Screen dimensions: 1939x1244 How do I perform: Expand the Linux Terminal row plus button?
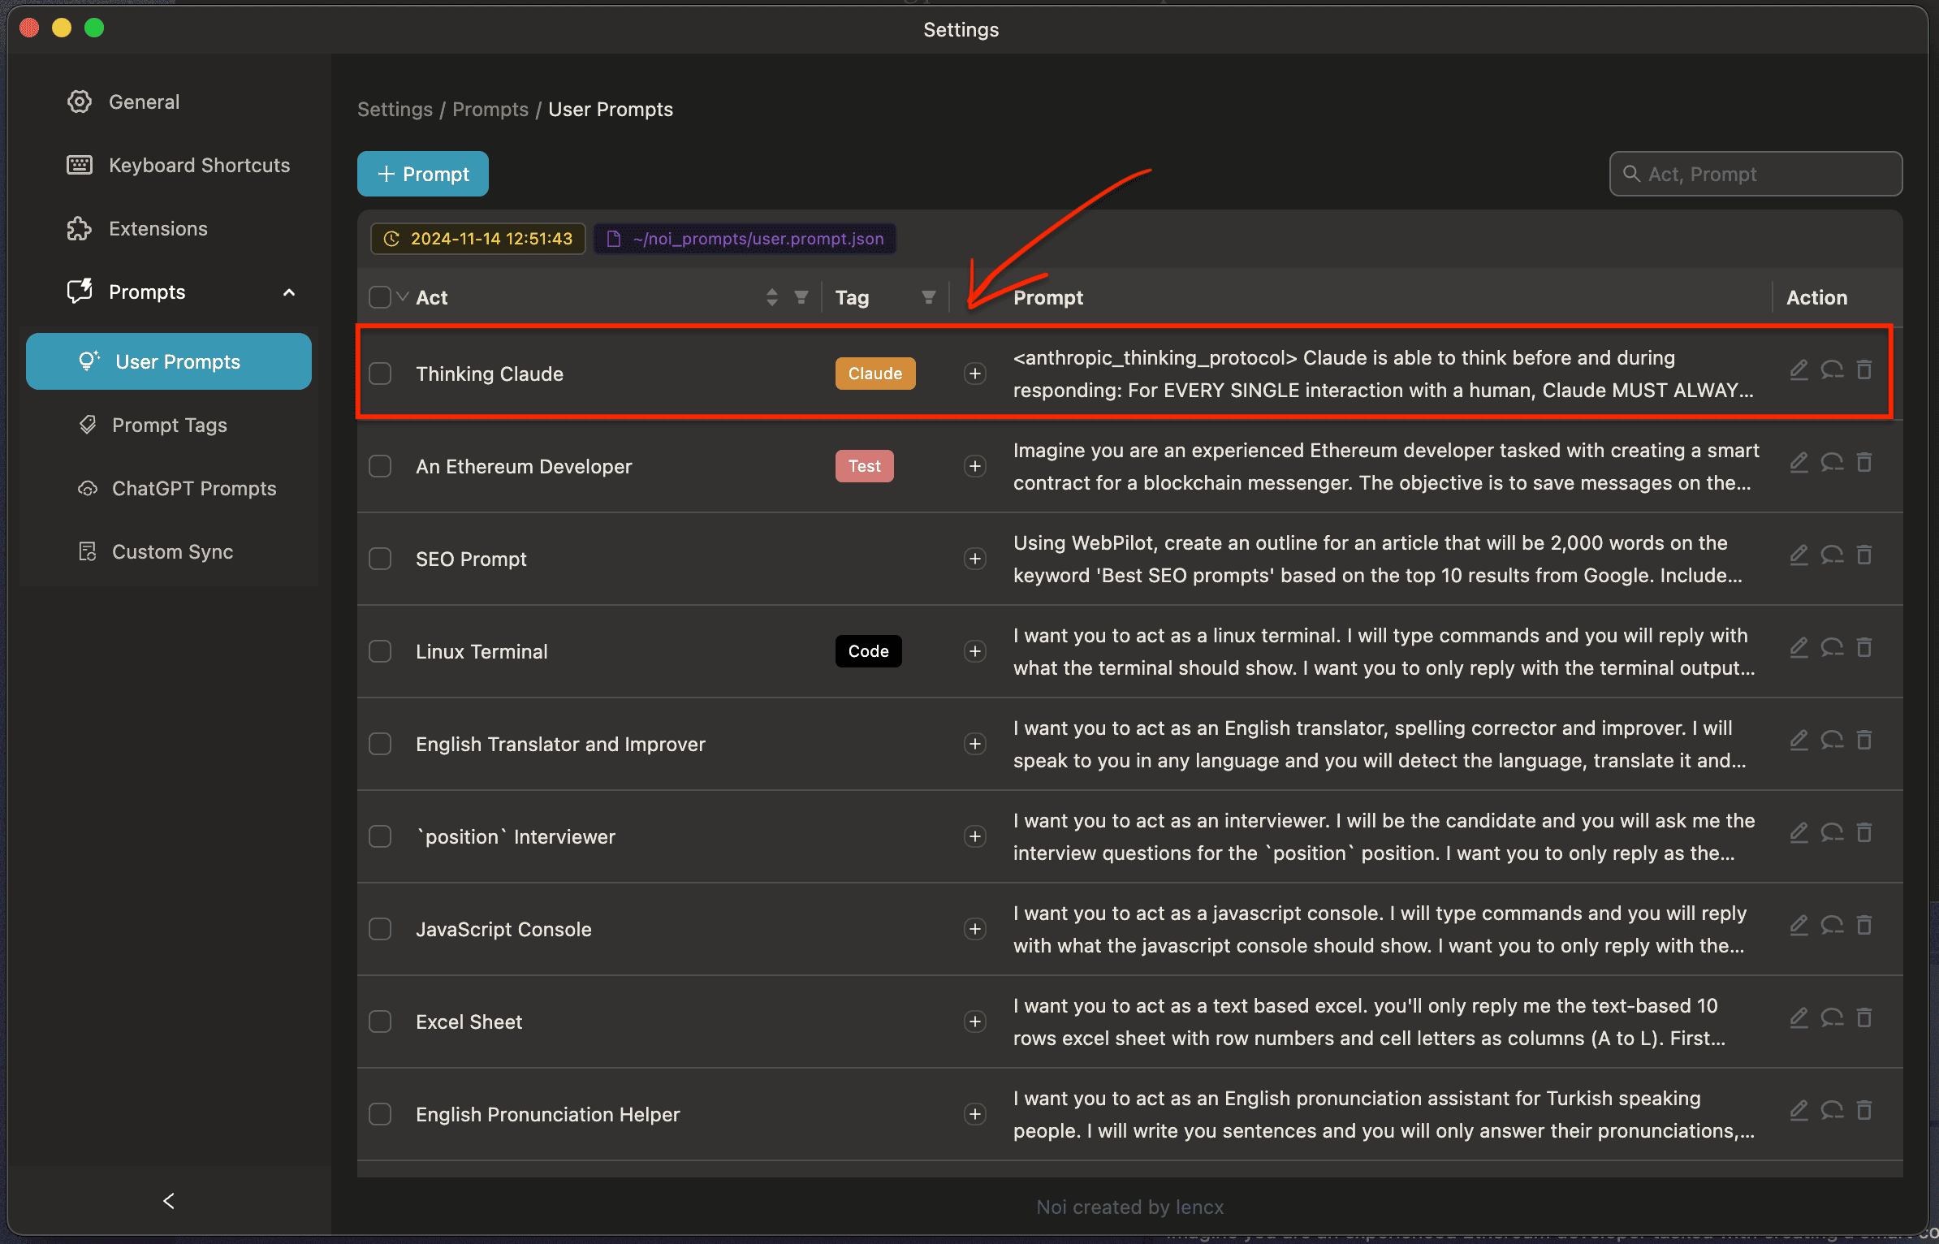coord(974,651)
